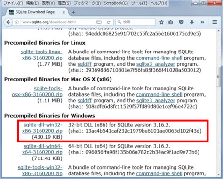Open the hamburger menu

(215, 22)
